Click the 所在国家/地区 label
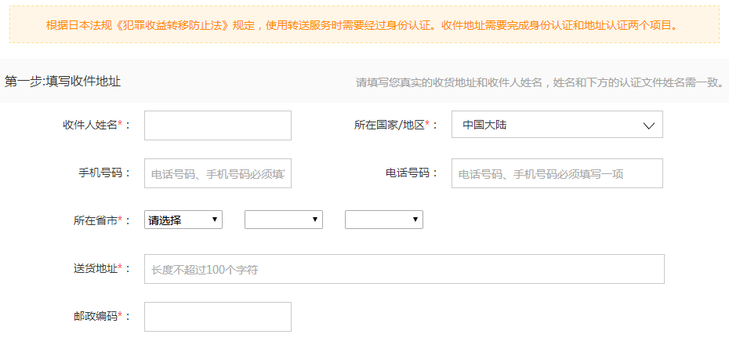The image size is (729, 338). [x=390, y=125]
